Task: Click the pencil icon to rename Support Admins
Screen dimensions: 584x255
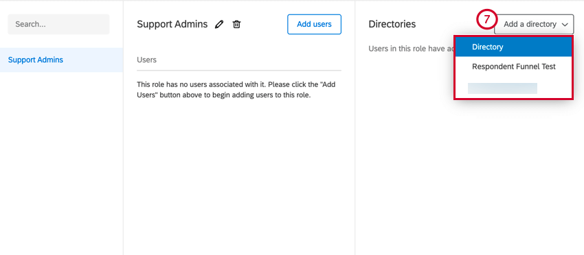Action: pyautogui.click(x=219, y=25)
